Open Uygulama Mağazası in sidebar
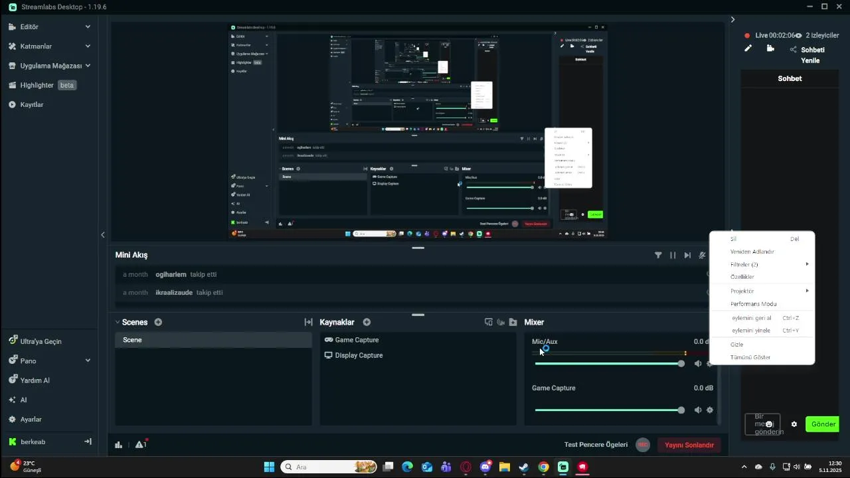This screenshot has width=850, height=478. (x=50, y=66)
